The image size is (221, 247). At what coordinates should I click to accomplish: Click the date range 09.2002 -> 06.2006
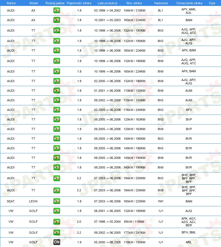point(107,100)
